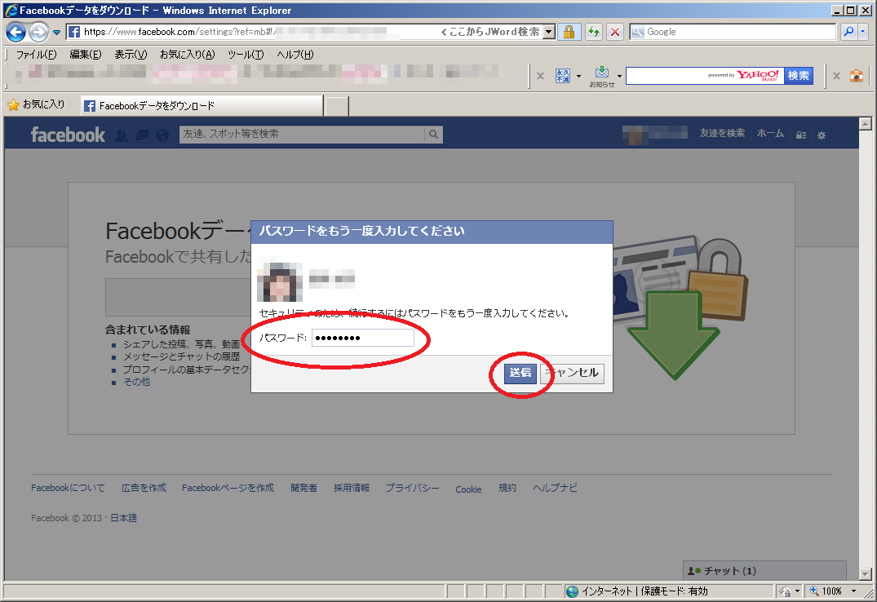This screenshot has width=877, height=602.
Task: Open the お気に入り(A) menu
Action: tap(188, 55)
